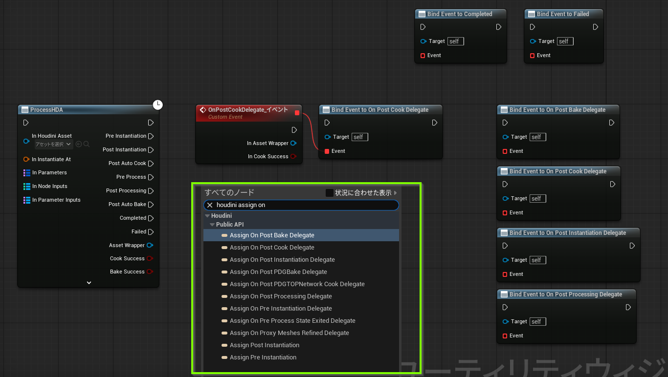This screenshot has width=668, height=377.
Task: Expand ProcessHDA node's hidden pins chevron
Action: pyautogui.click(x=89, y=282)
